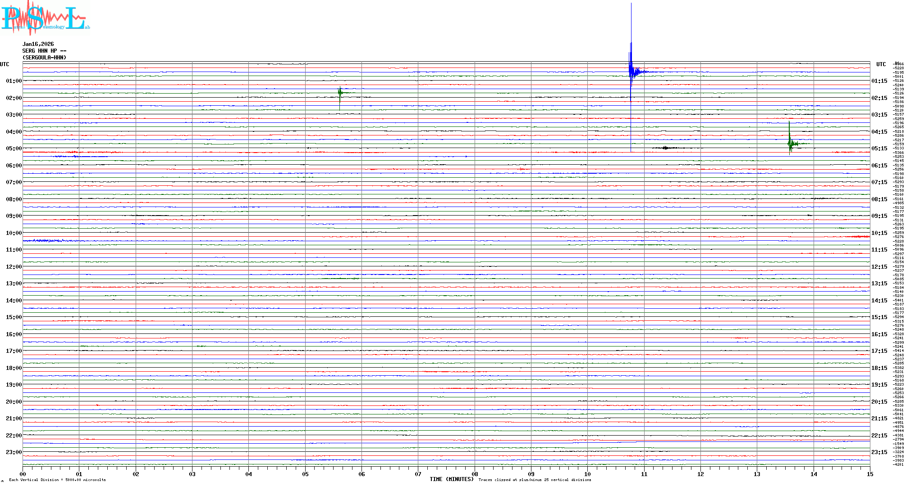Image resolution: width=906 pixels, height=486 pixels.
Task: Click the (SERGOULA-HHN) station name text
Action: pos(45,58)
